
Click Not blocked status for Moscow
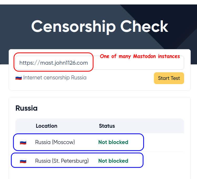pyautogui.click(x=113, y=142)
